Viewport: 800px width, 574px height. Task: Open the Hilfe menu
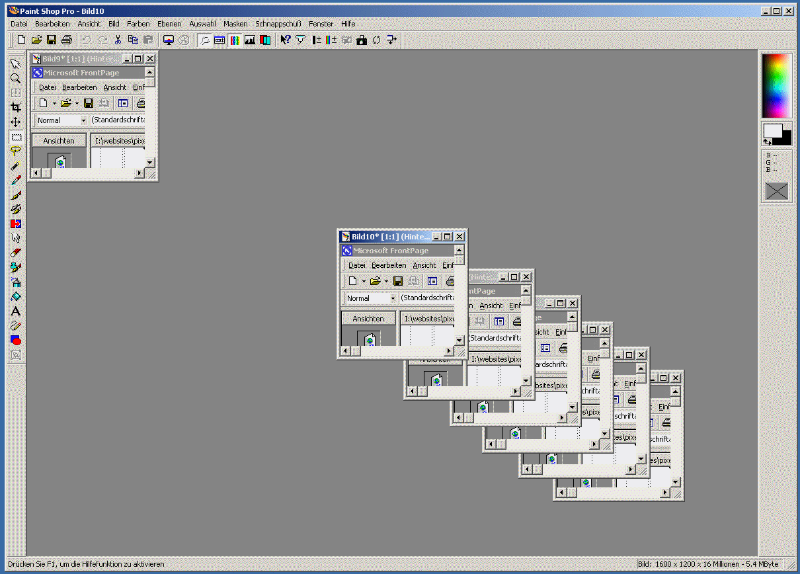pyautogui.click(x=348, y=24)
